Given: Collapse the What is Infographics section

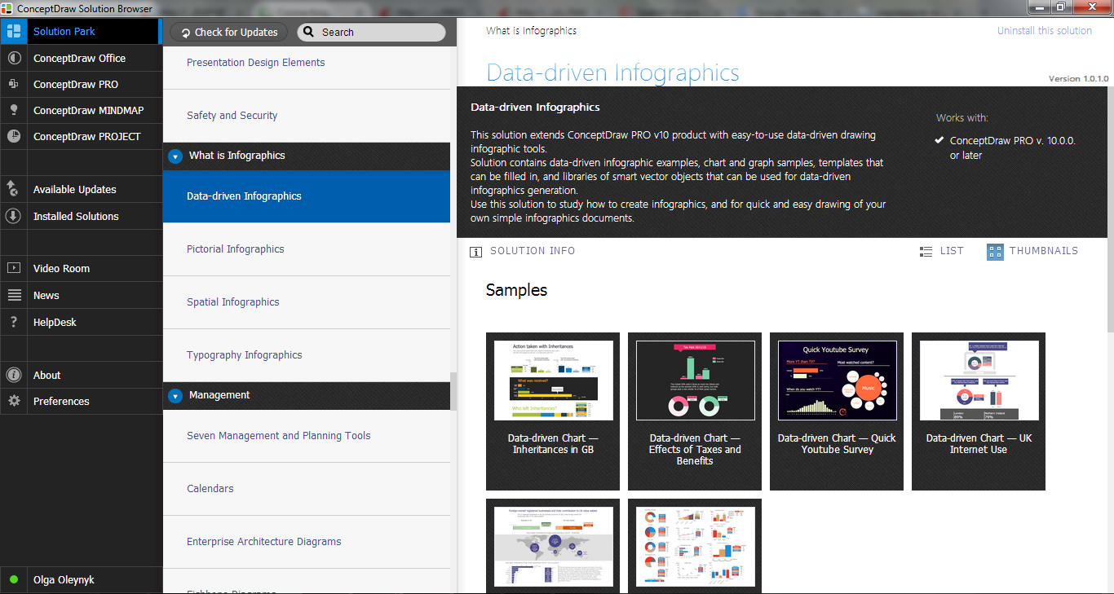Looking at the screenshot, I should [175, 156].
